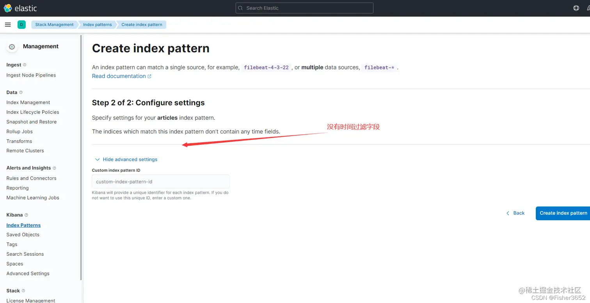Follow the Read documentation link
The height and width of the screenshot is (303, 590).
pos(119,76)
